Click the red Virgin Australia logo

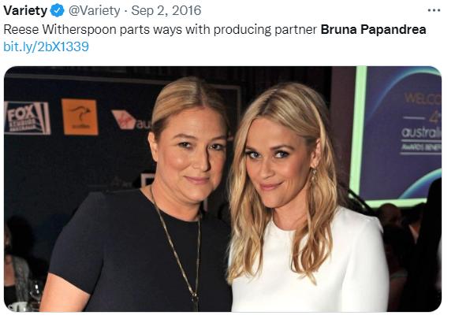point(125,120)
